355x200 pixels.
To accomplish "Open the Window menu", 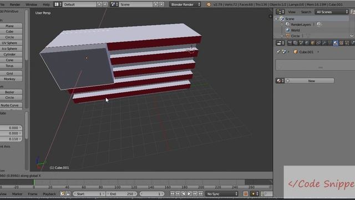I will point(31,4).
